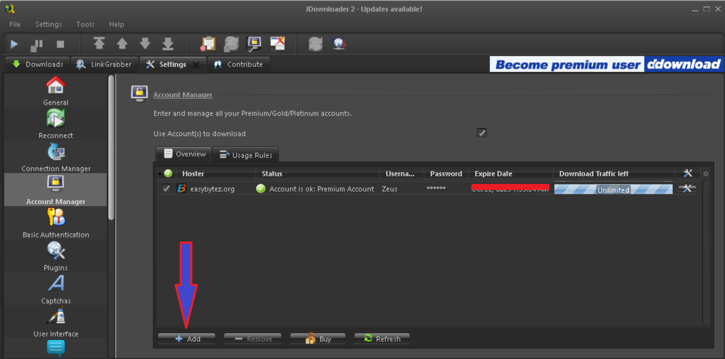Toggle clipboard observer icon in toolbar

point(208,44)
